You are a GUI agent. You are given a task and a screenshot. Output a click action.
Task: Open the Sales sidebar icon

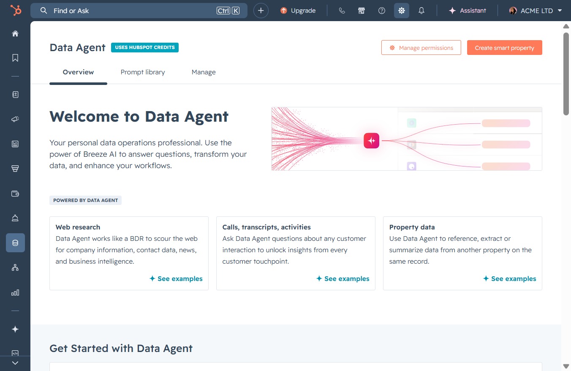[15, 169]
